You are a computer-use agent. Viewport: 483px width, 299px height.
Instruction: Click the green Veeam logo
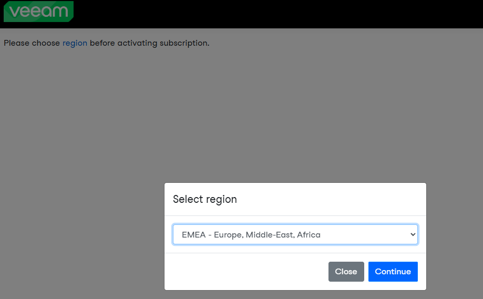38,12
